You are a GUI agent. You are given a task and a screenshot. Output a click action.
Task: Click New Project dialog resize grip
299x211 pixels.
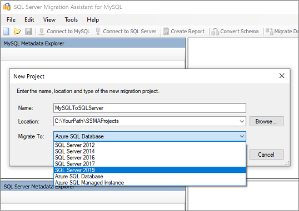pyautogui.click(x=287, y=163)
